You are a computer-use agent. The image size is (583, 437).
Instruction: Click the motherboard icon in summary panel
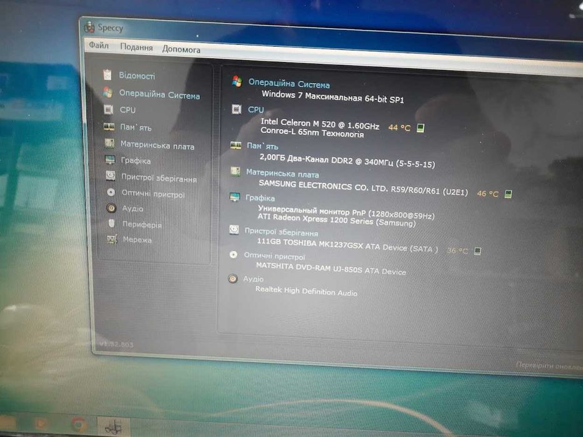pos(235,171)
